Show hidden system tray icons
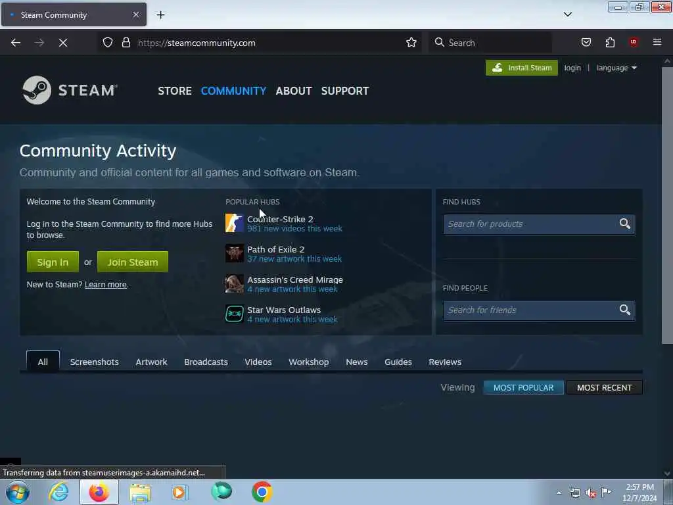Viewport: 673px width, 505px height. pyautogui.click(x=559, y=493)
